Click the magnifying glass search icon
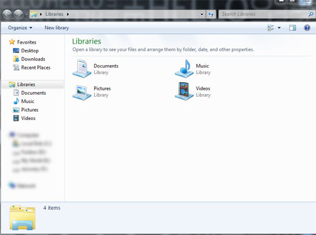Viewport: 316px width, 235px height. 311,15
